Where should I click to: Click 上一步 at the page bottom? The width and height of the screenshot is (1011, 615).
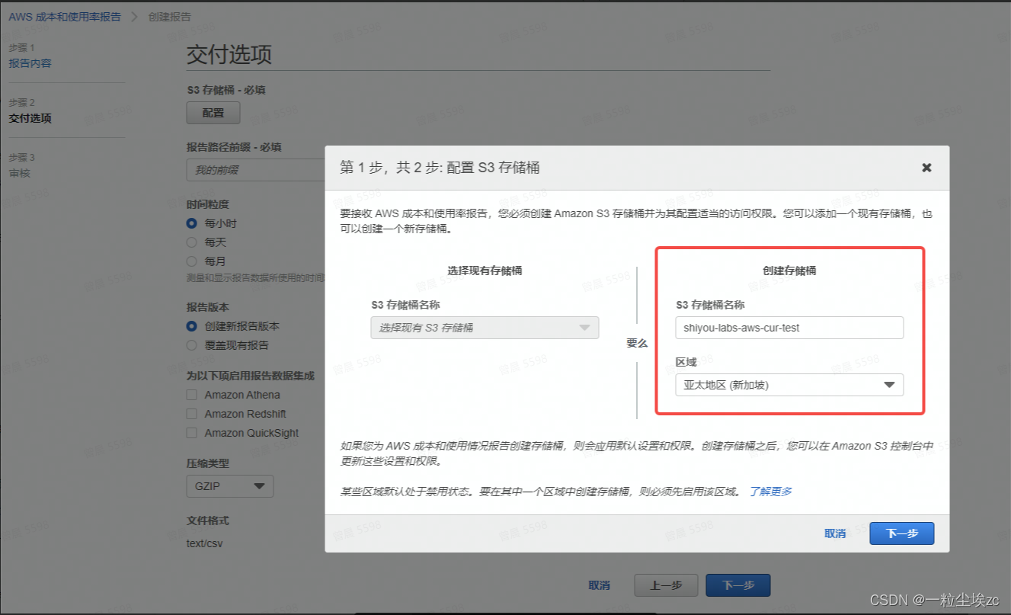point(666,585)
